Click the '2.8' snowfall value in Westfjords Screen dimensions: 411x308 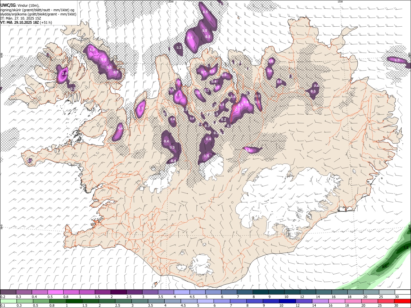[65, 74]
